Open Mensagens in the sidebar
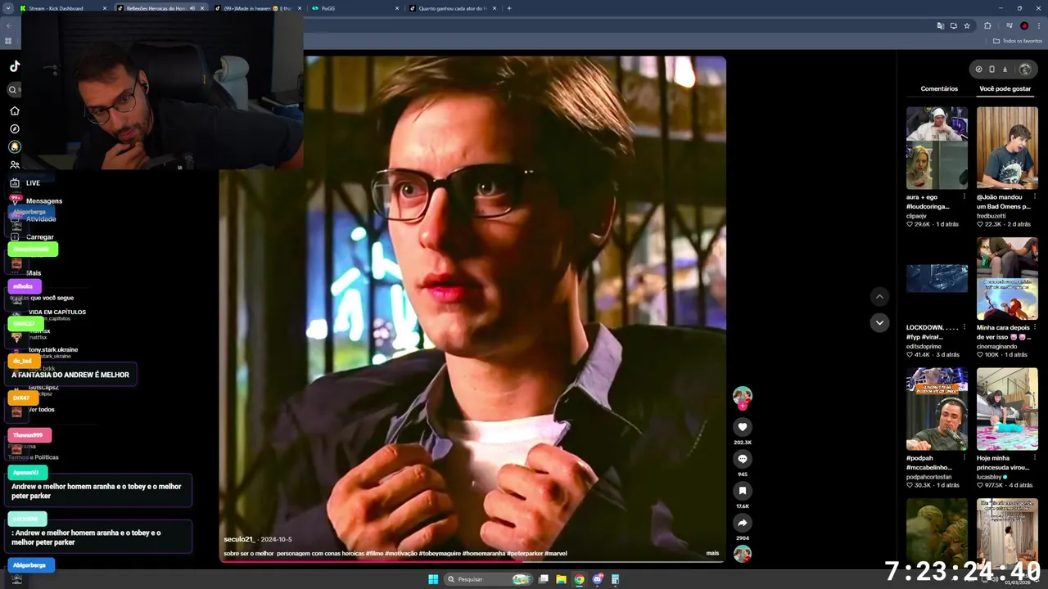 (44, 200)
